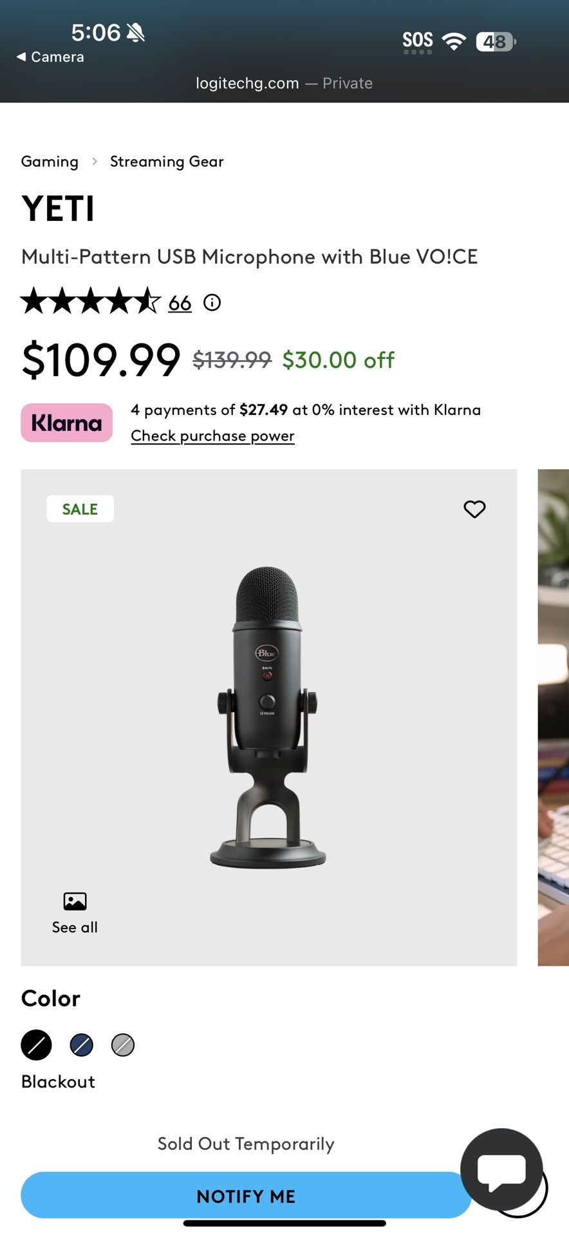This screenshot has height=1237, width=569.
Task: Expand the breadcrumb chevron between Gaming and Streaming Gear
Action: (95, 161)
